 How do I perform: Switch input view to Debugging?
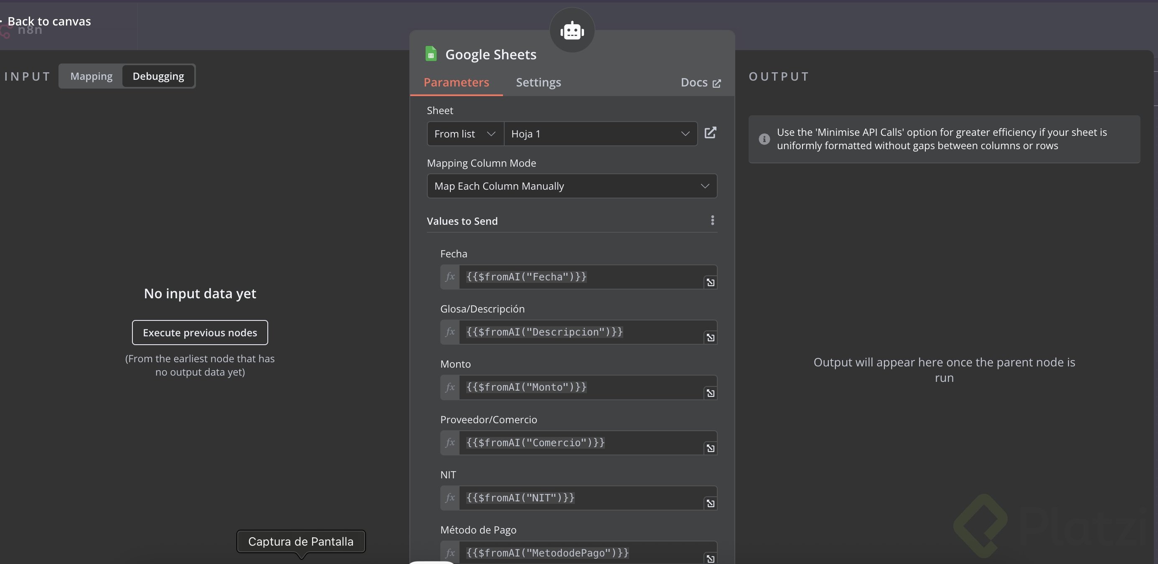tap(158, 76)
